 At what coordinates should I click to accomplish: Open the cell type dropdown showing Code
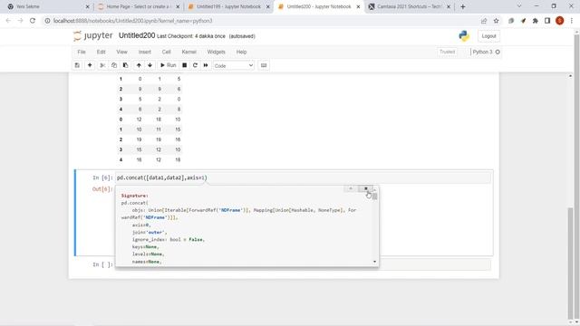point(234,66)
